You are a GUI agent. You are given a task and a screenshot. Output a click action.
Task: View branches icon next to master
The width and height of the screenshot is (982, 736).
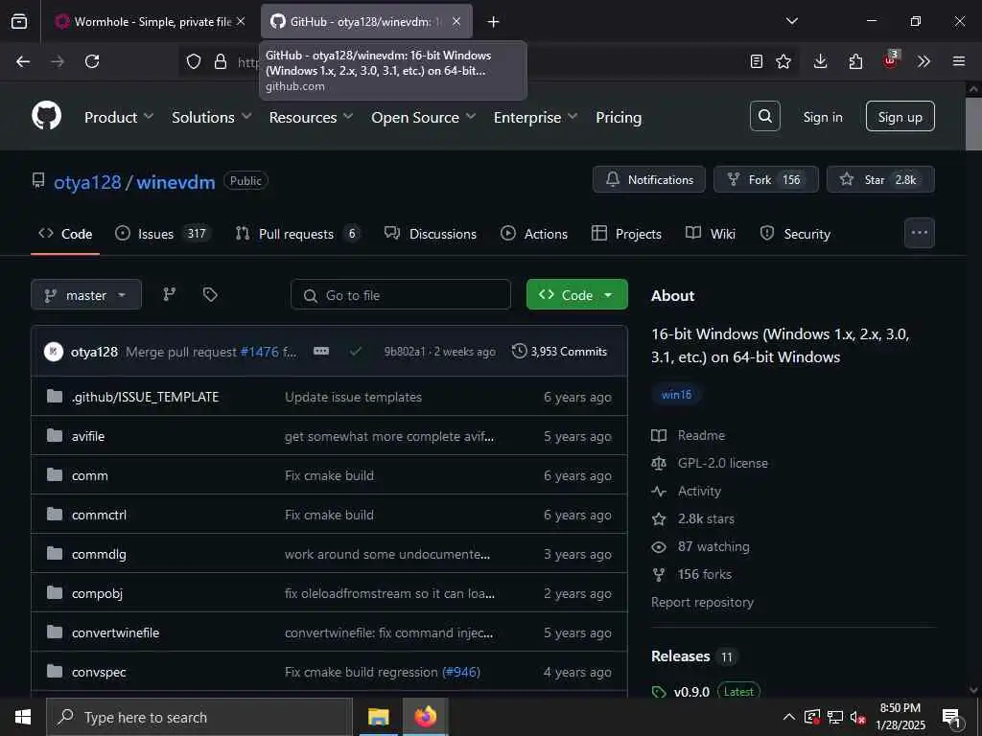coord(169,294)
